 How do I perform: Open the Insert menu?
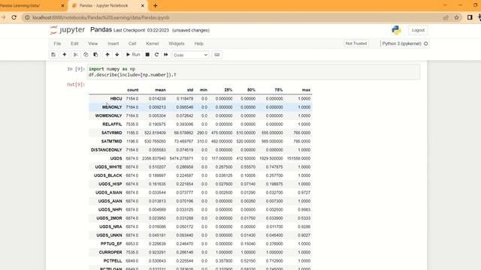tap(113, 43)
